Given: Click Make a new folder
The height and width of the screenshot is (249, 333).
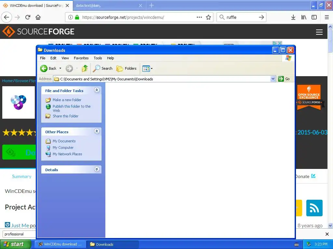Looking at the screenshot, I should [x=67, y=100].
